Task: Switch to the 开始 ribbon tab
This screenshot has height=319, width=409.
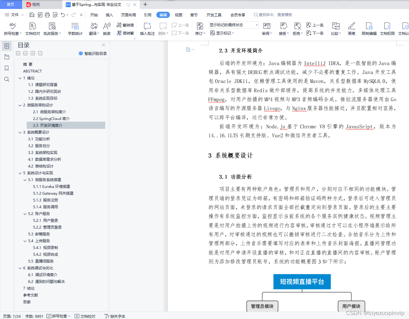Action: pyautogui.click(x=94, y=15)
